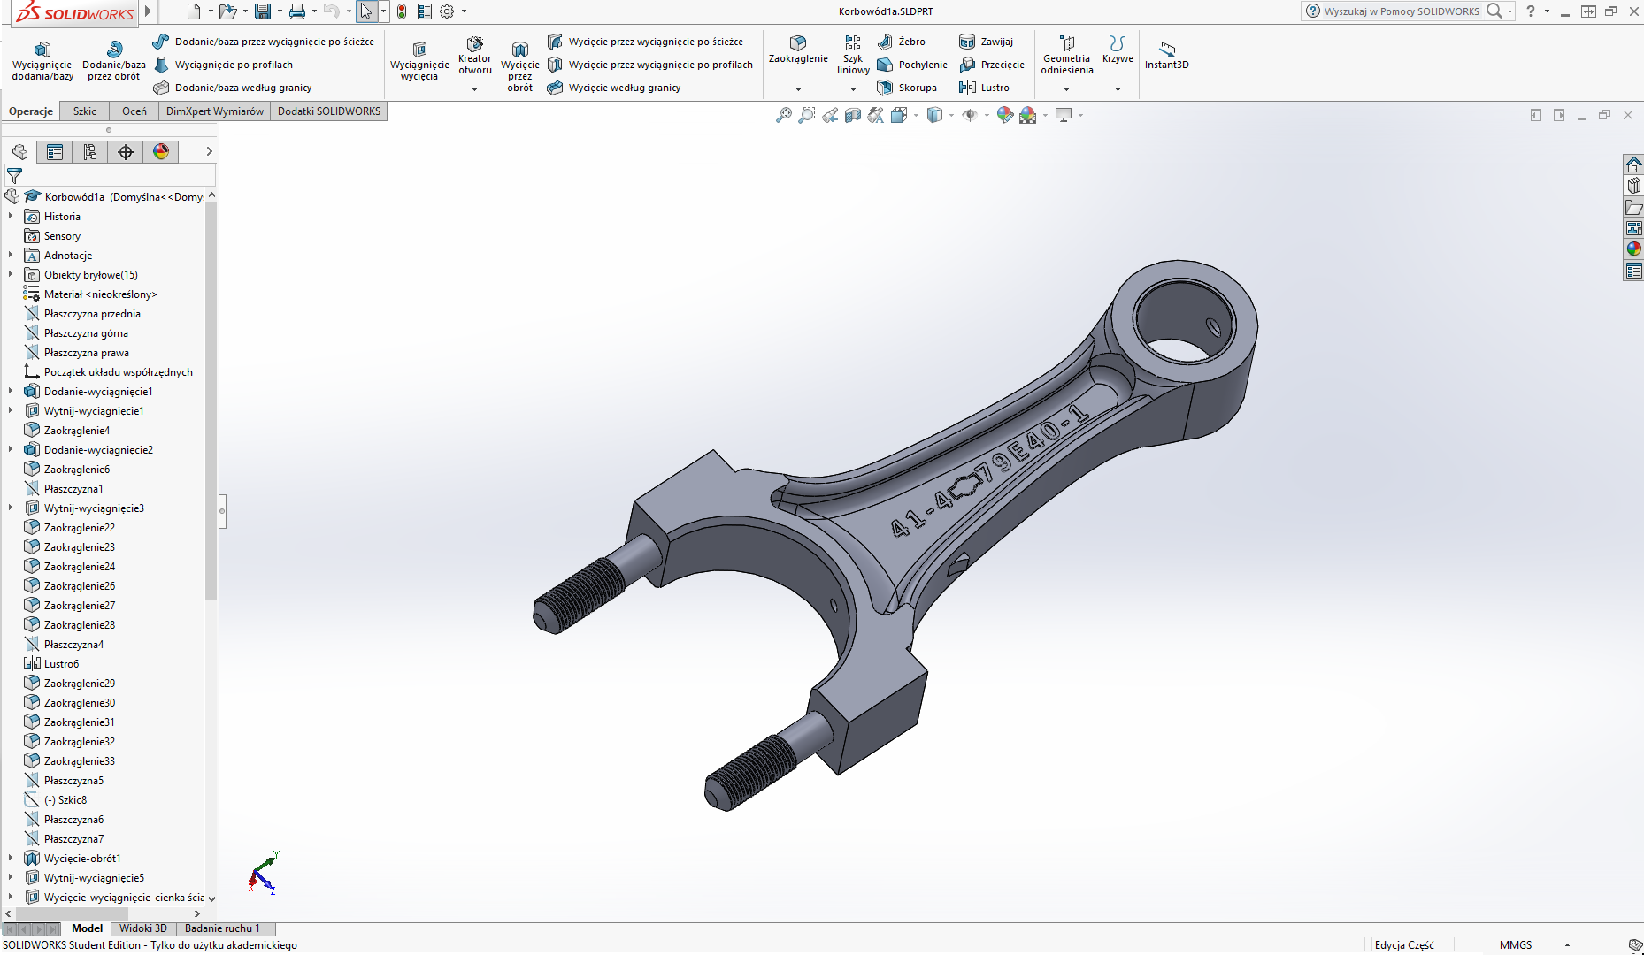Open the Help question mark menu

pos(1530,11)
